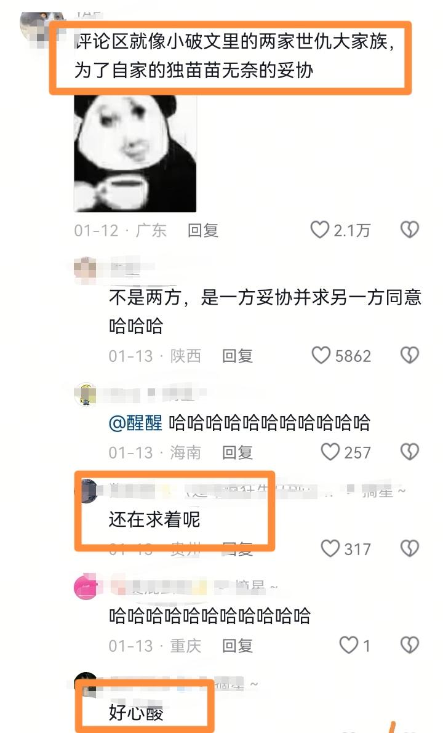This screenshot has height=733, width=443.
Task: Tap dislike icon beside 257 likes
Action: (409, 452)
